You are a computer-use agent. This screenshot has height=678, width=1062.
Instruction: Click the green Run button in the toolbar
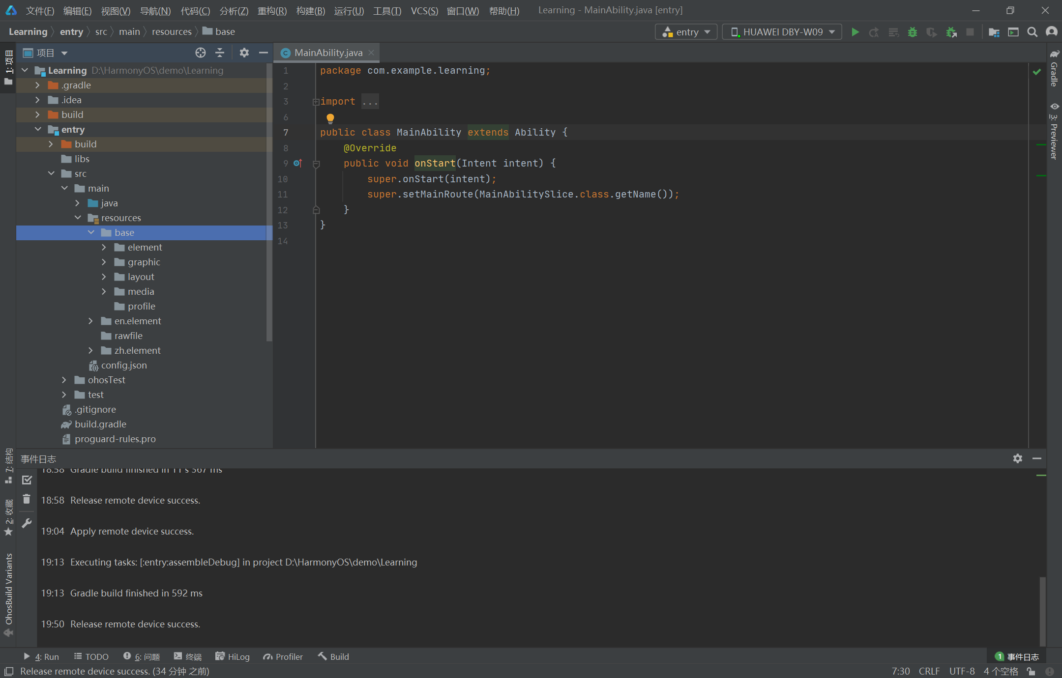(x=855, y=32)
